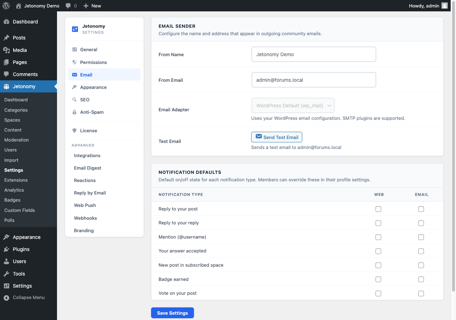Click the envelope icon next to Email

(x=75, y=75)
